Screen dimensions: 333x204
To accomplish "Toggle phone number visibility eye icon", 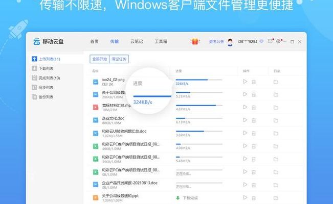I will [262, 41].
